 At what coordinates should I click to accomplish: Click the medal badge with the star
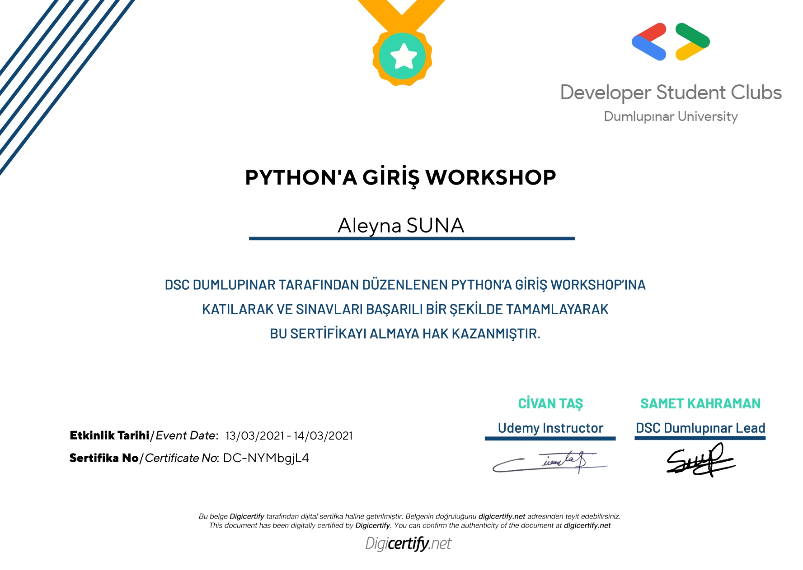point(402,57)
